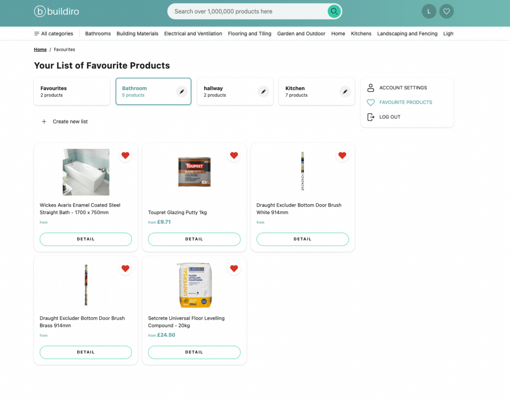Open DETAIL for Draught Excluder Brass
Image resolution: width=510 pixels, height=402 pixels.
coord(86,353)
